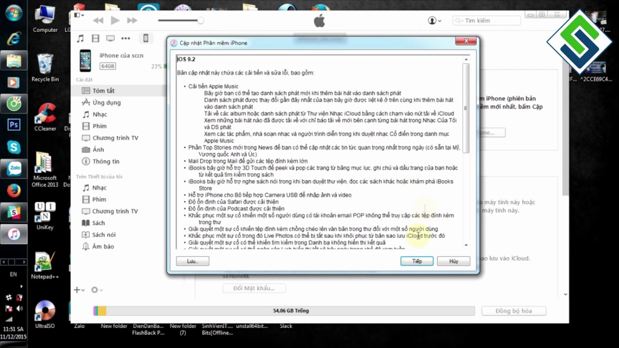Adjust the iTunes volume slider knob
Image resolution: width=619 pixels, height=348 pixels.
pos(200,20)
